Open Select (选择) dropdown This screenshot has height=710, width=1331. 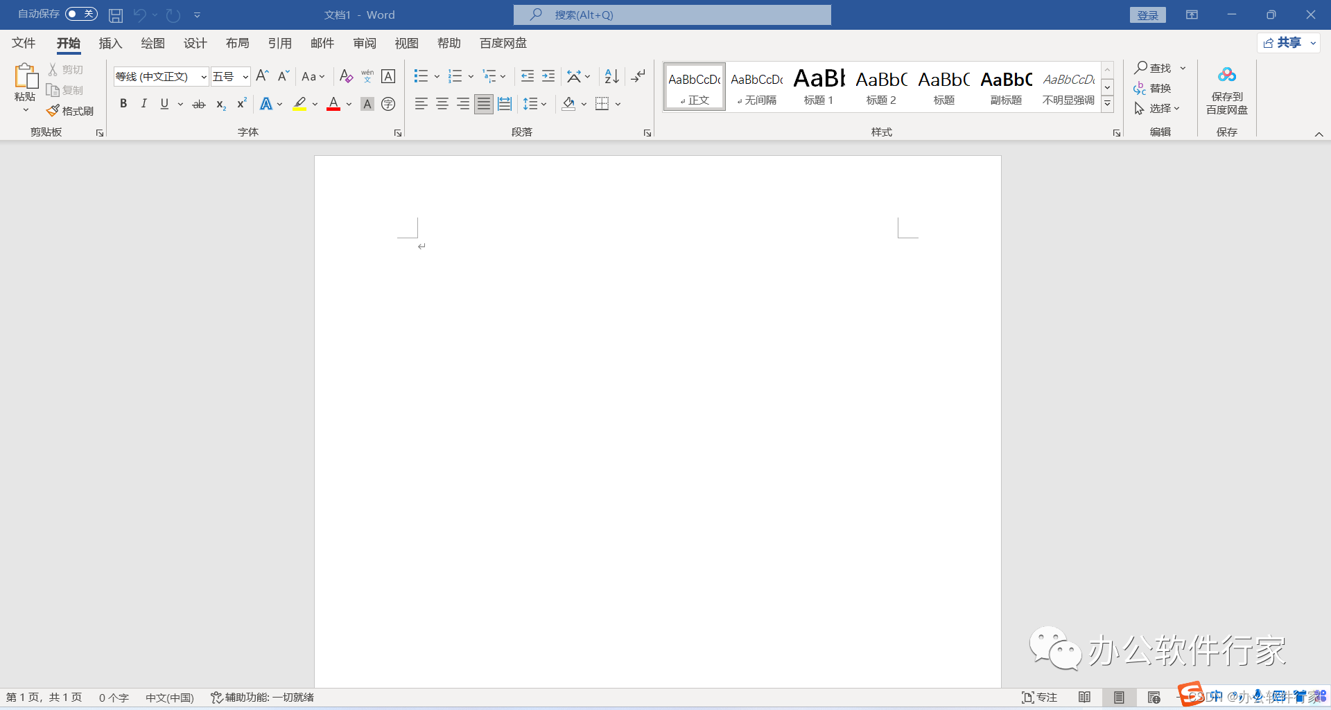click(x=1157, y=109)
